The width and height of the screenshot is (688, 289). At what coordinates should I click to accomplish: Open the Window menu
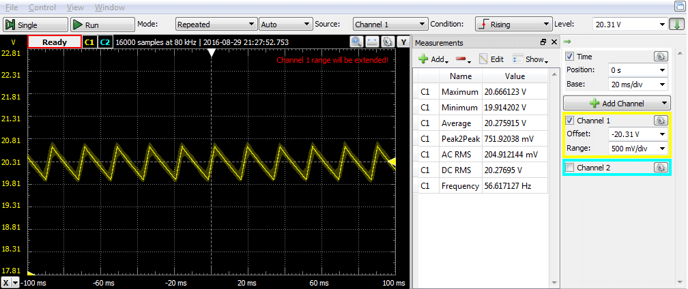(110, 7)
